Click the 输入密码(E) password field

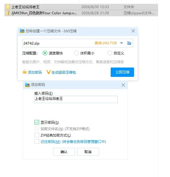(x=76, y=99)
